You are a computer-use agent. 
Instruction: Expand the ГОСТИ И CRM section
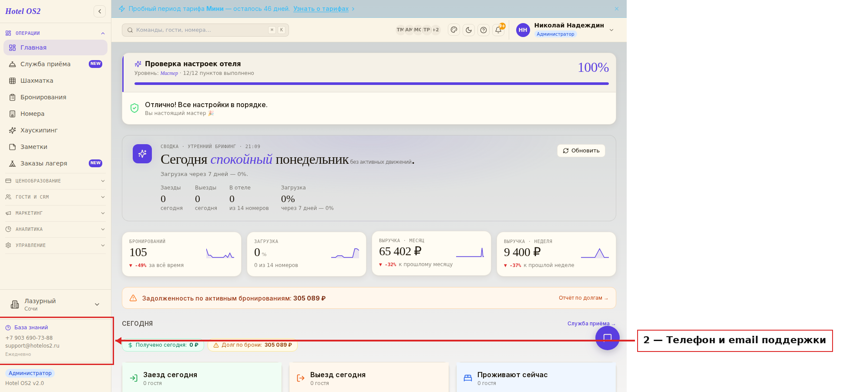click(55, 197)
